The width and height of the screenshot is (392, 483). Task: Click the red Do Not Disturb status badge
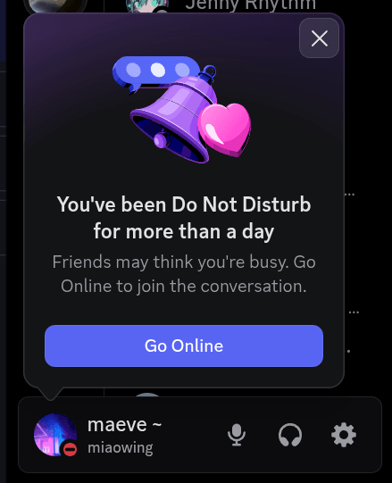[x=70, y=449]
